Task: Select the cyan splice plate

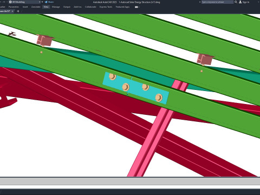Action: (x=135, y=88)
